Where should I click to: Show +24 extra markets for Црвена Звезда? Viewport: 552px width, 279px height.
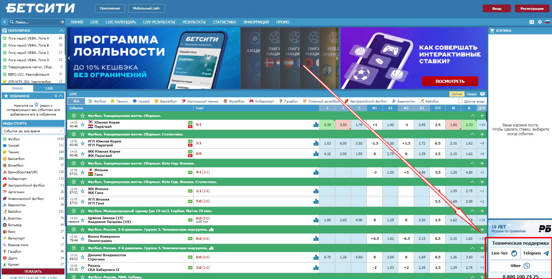482,220
